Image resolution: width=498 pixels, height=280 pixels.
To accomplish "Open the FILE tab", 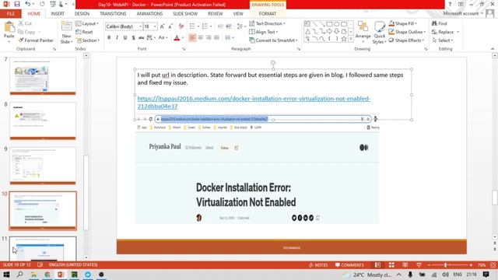I will point(10,14).
